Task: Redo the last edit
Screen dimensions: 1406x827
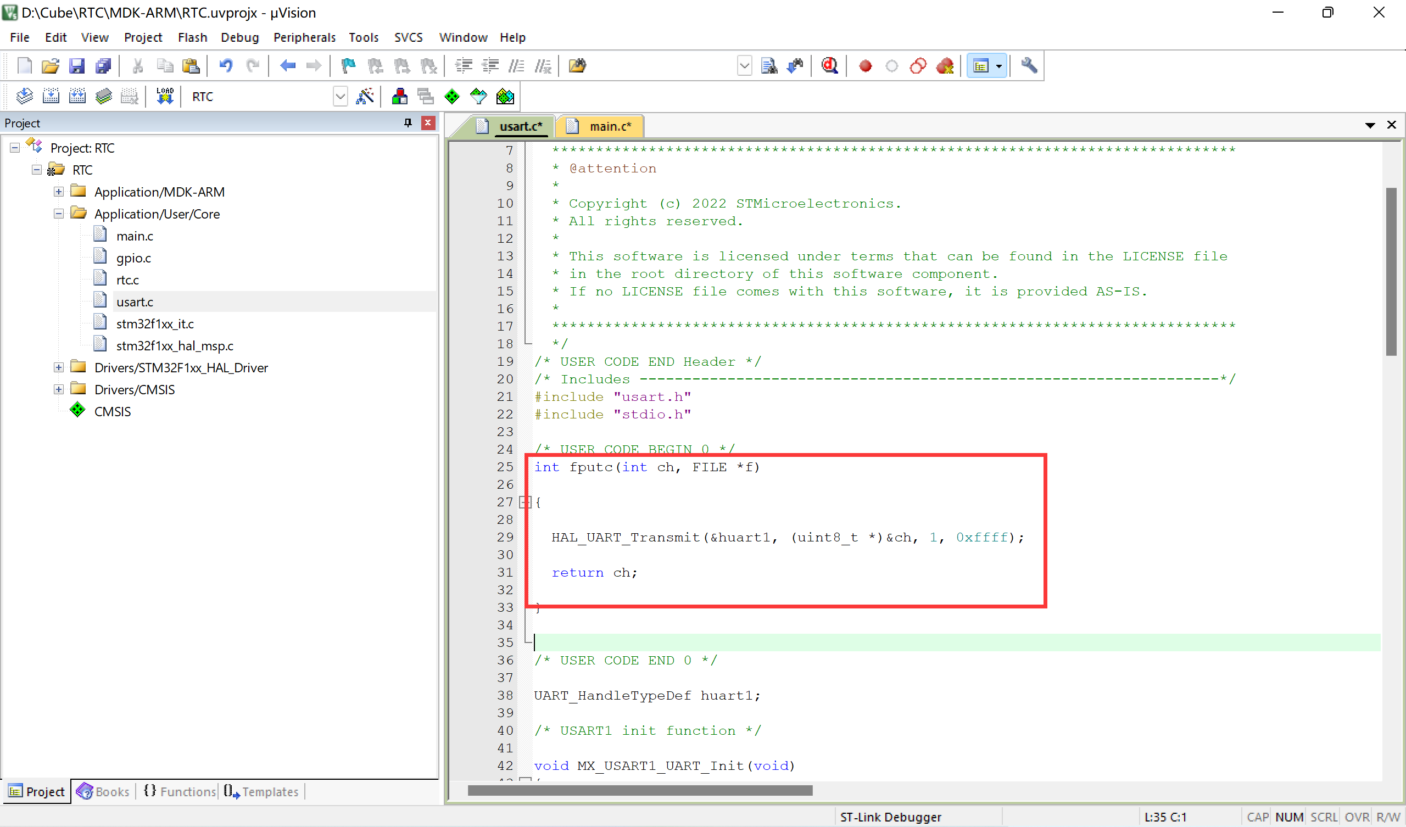Action: click(253, 66)
